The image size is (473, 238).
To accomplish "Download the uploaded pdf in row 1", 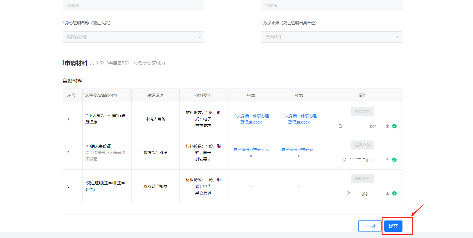I will tap(387, 126).
